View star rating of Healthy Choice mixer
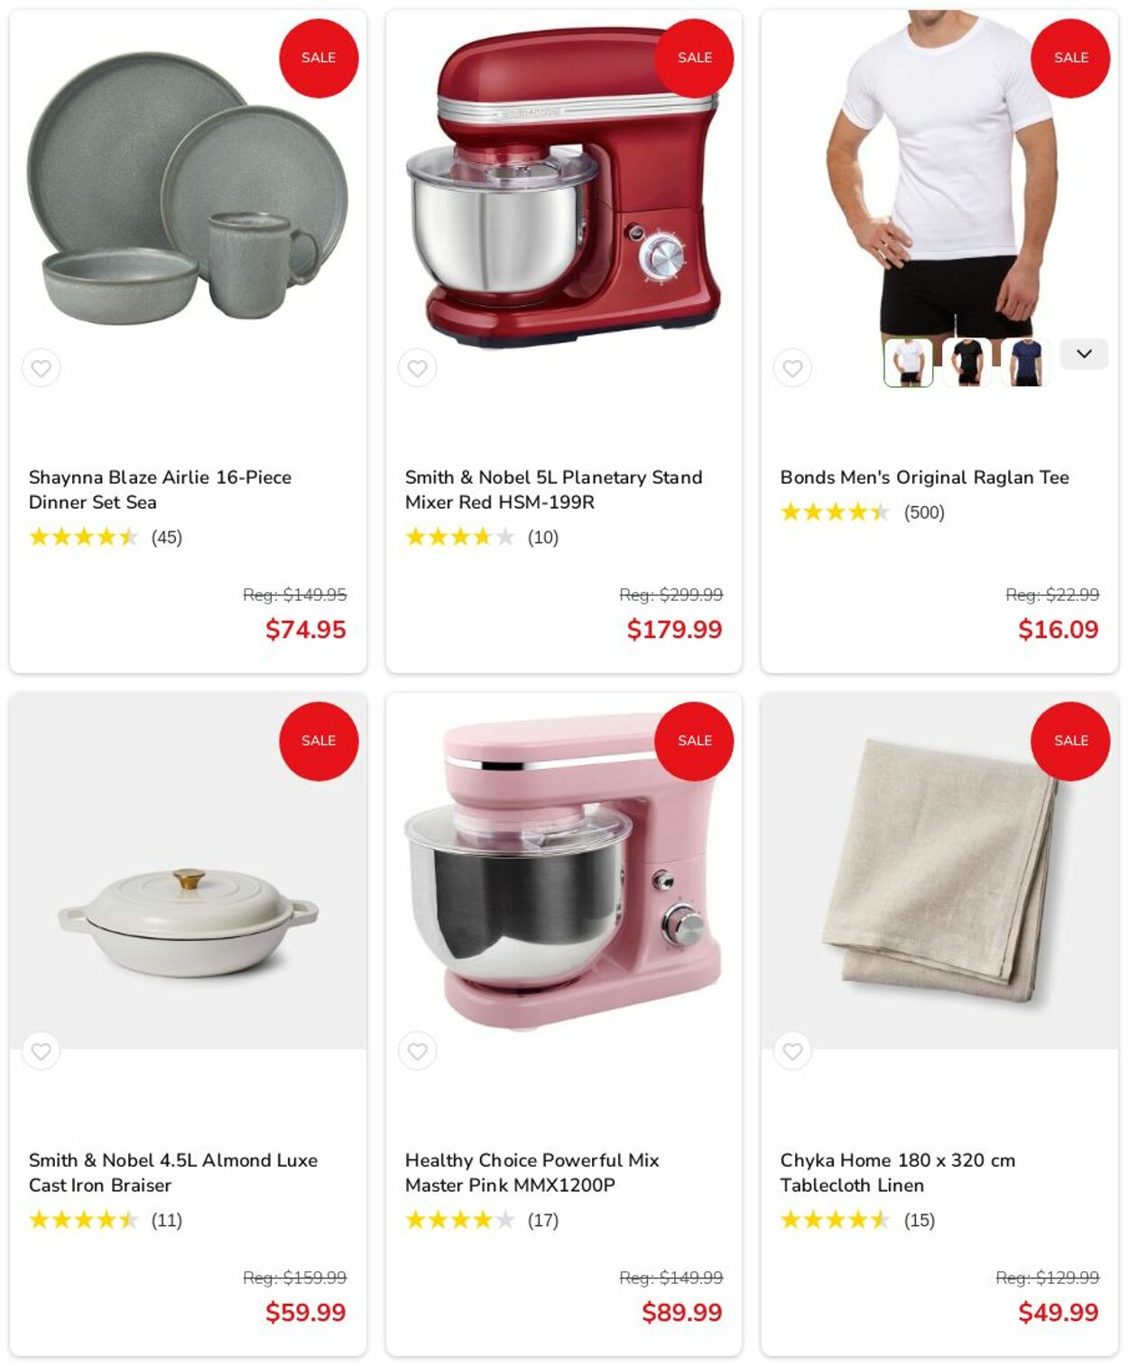Viewport: 1128px width, 1366px height. 460,1221
